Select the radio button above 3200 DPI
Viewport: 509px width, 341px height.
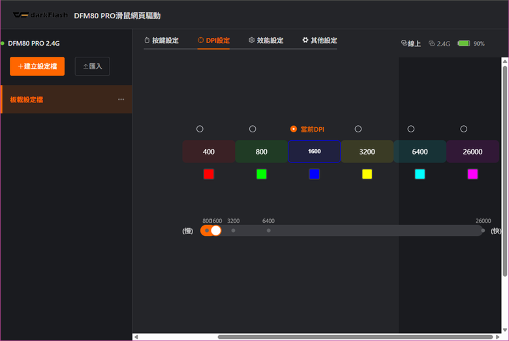click(x=358, y=129)
